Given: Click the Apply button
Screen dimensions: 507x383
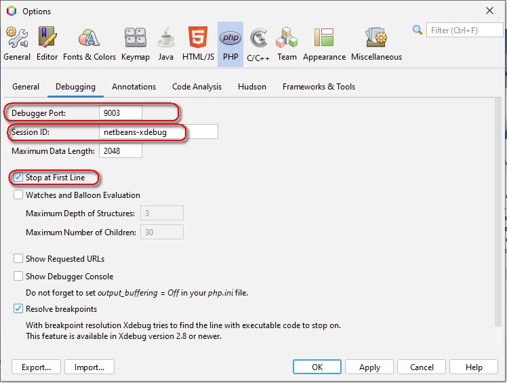Looking at the screenshot, I should (369, 367).
